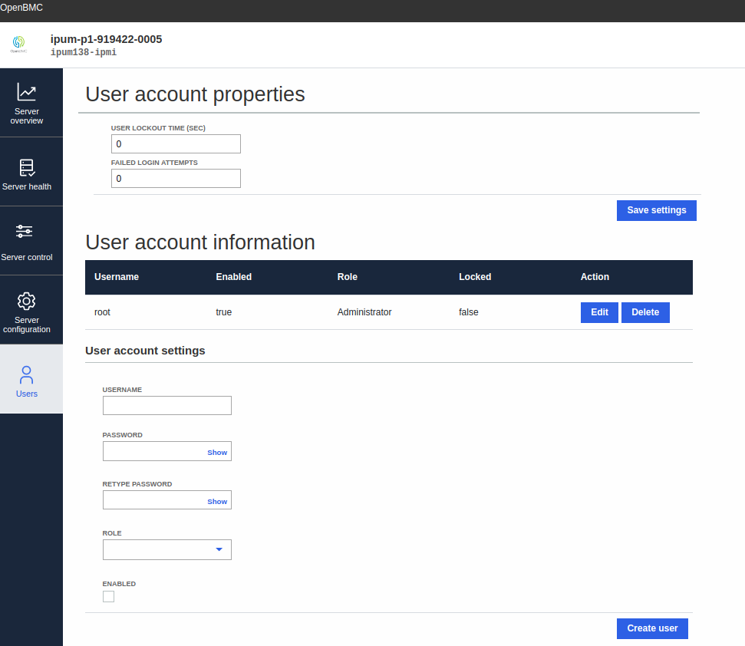Expand the Role dropdown
745x646 pixels.
click(x=166, y=549)
